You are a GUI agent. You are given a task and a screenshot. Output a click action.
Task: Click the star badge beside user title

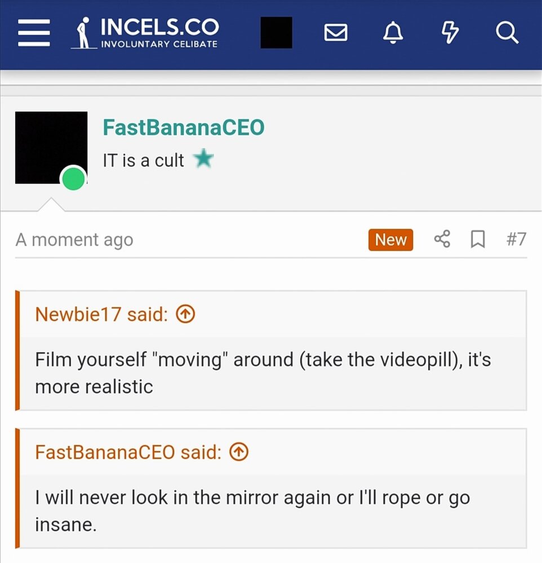(x=203, y=160)
